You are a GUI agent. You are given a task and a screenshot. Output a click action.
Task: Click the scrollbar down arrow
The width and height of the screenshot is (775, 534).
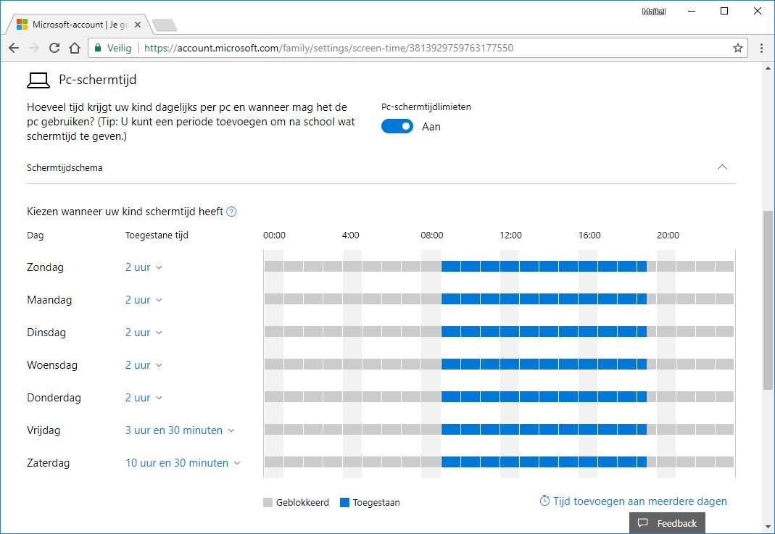[x=768, y=527]
